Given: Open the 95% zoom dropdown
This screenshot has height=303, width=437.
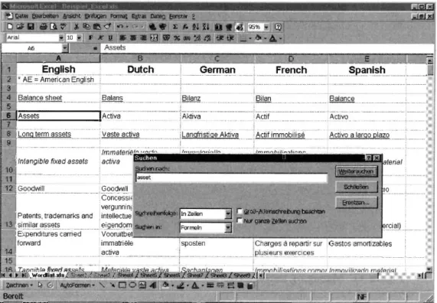Looking at the screenshot, I should pyautogui.click(x=266, y=27).
